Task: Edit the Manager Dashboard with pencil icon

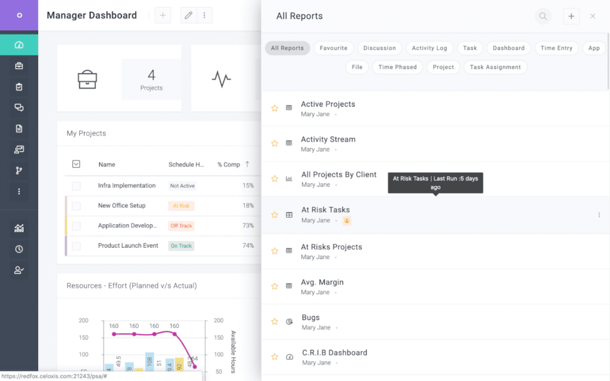Action: click(188, 15)
